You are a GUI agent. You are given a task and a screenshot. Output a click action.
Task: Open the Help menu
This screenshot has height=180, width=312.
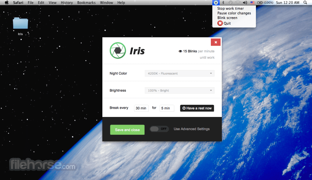tap(121, 2)
